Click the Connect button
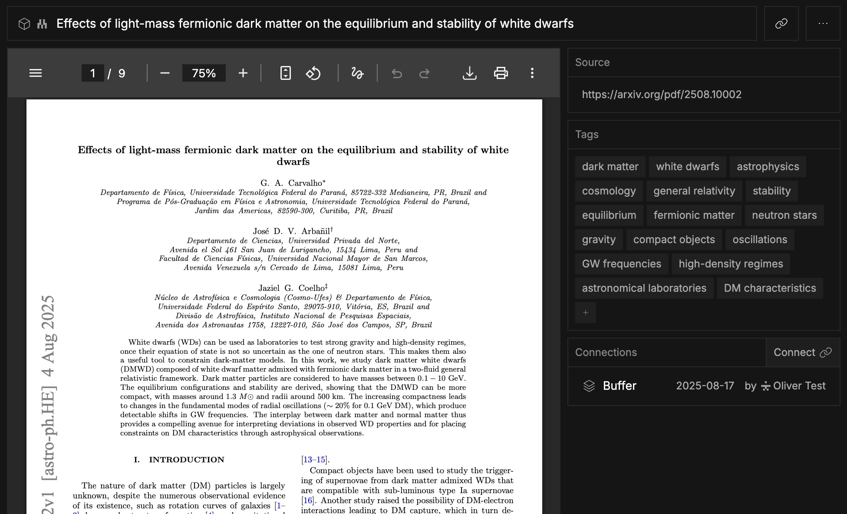Image resolution: width=847 pixels, height=514 pixels. point(802,353)
